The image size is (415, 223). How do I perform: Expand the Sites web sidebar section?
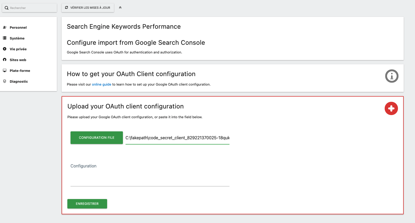click(x=18, y=60)
